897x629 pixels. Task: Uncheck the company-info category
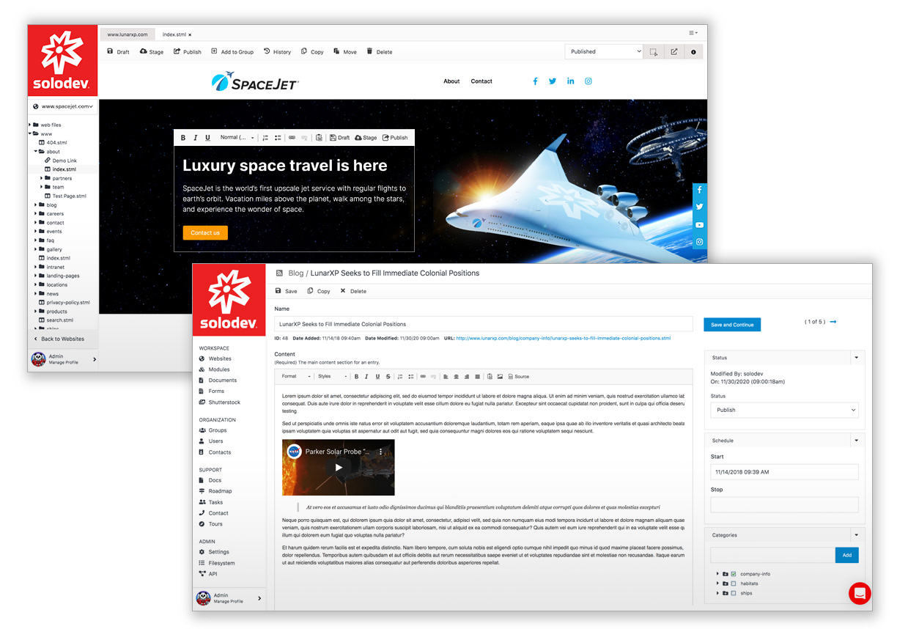[733, 574]
